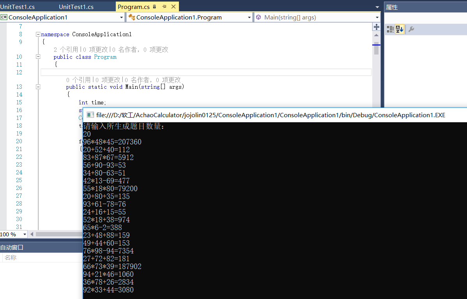The image size is (467, 299).
Task: Click the editor vertical scrollbar thumb
Action: coord(377,48)
